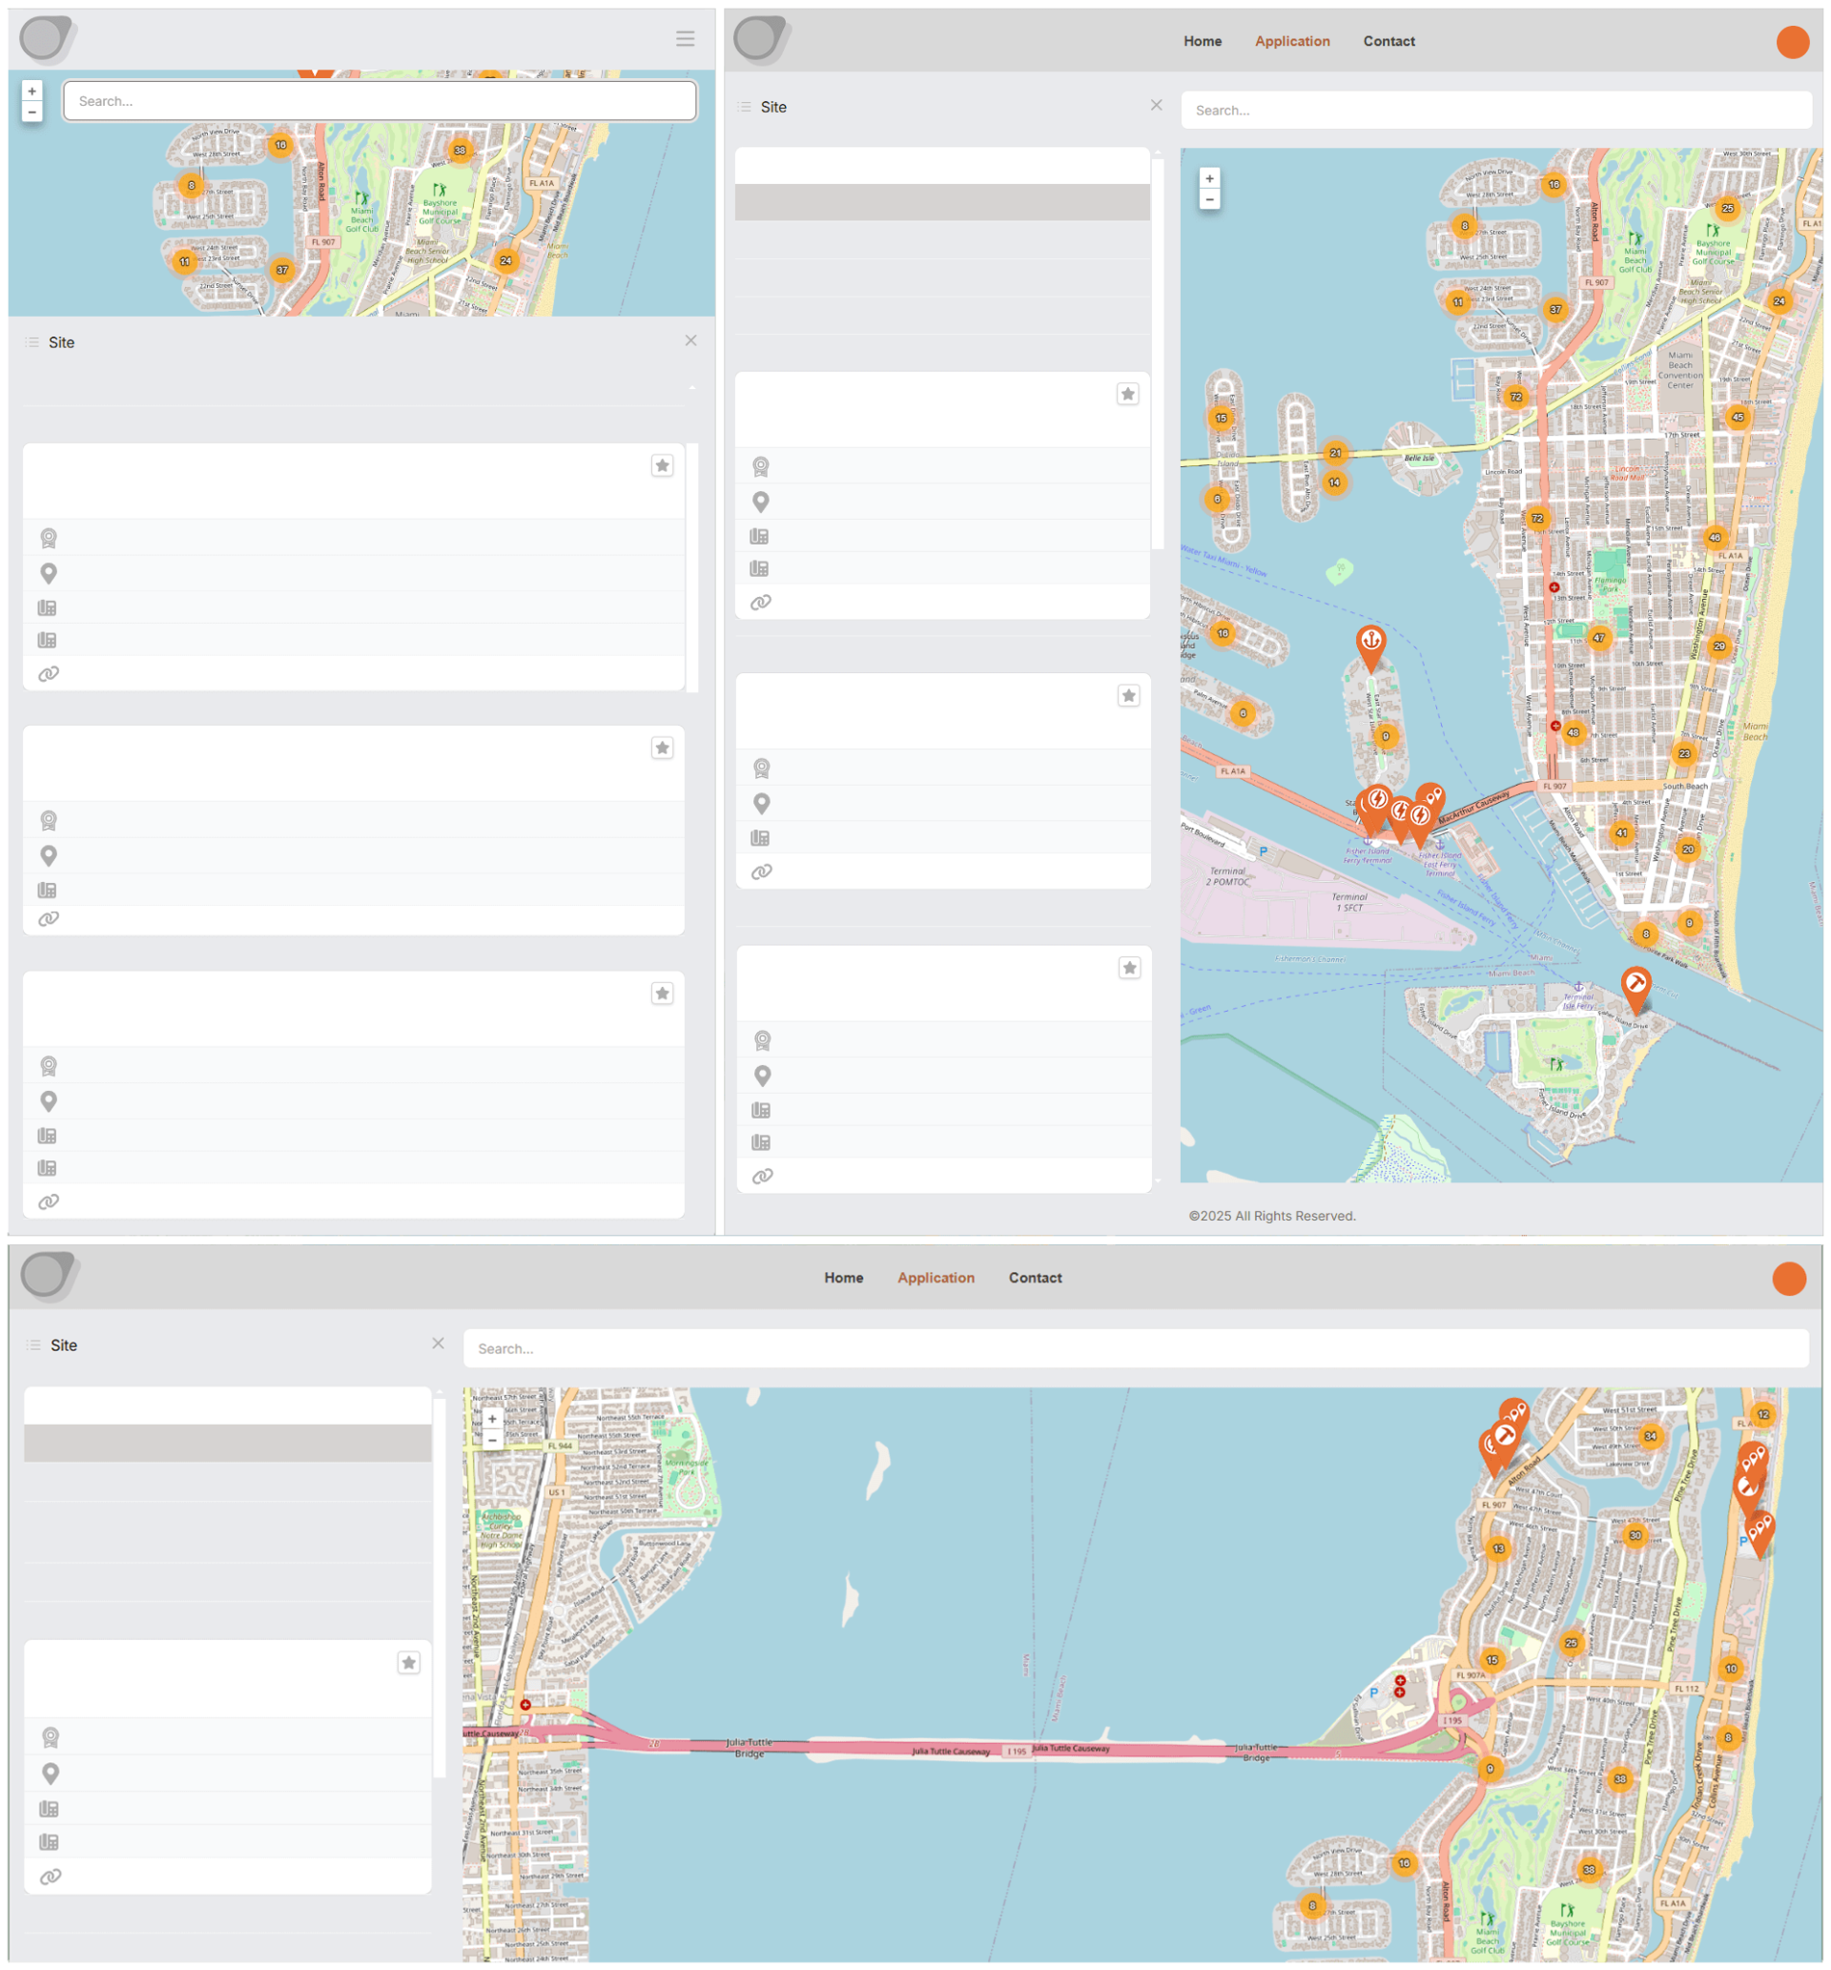Select cluster marker 37 on the mobile map
1831x1970 pixels.
pyautogui.click(x=282, y=270)
